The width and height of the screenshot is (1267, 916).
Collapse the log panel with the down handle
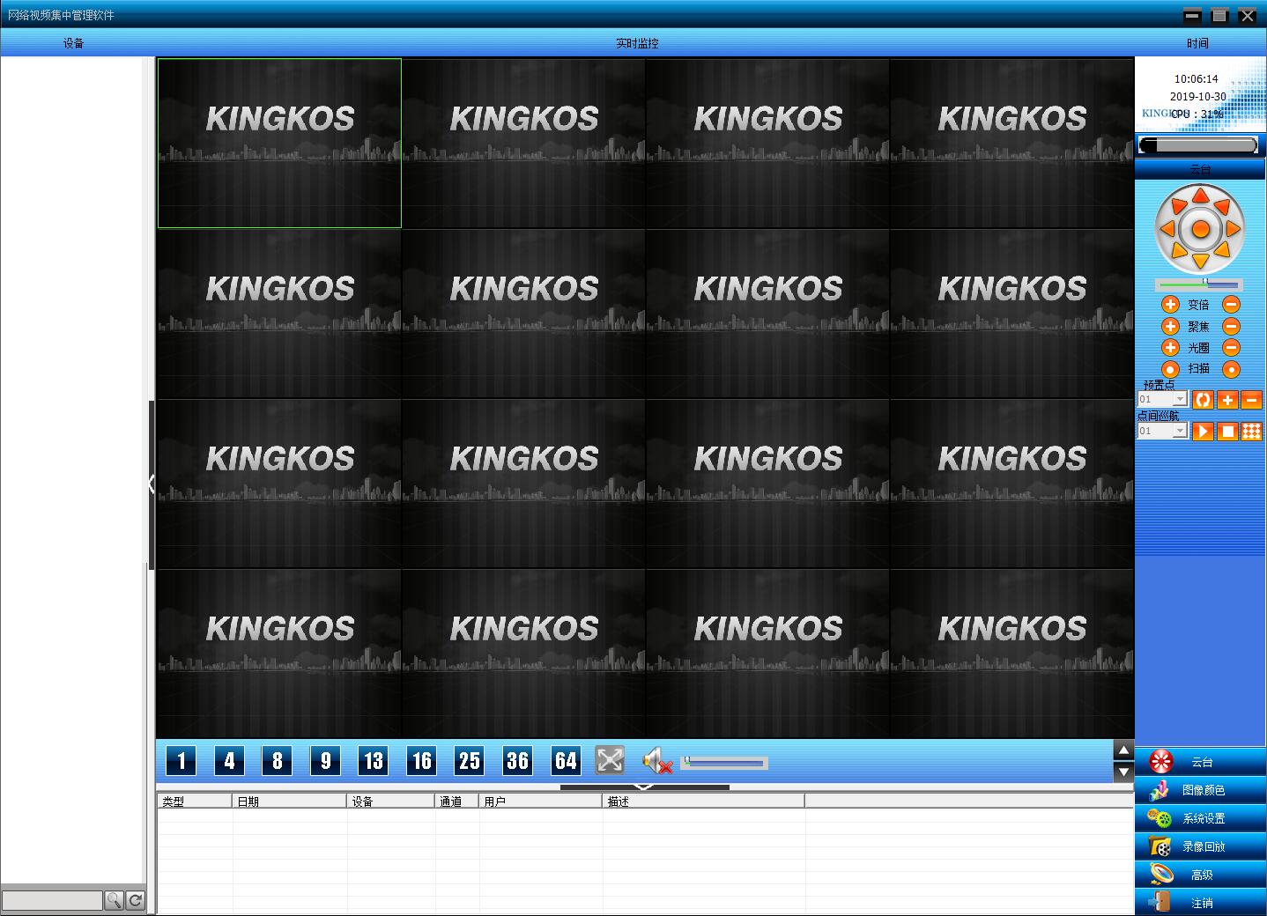pos(644,787)
